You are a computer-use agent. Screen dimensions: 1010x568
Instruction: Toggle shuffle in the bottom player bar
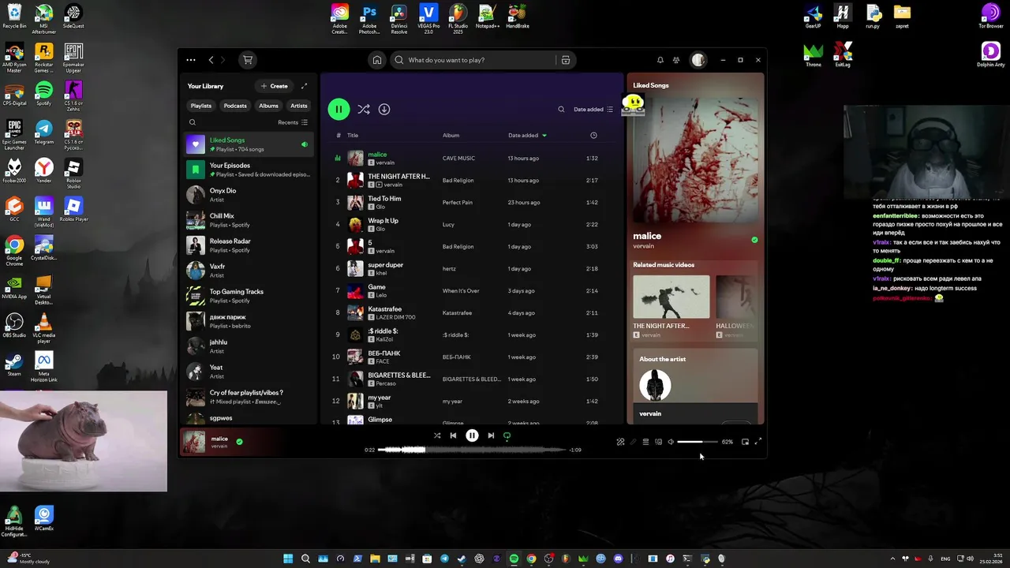point(437,435)
